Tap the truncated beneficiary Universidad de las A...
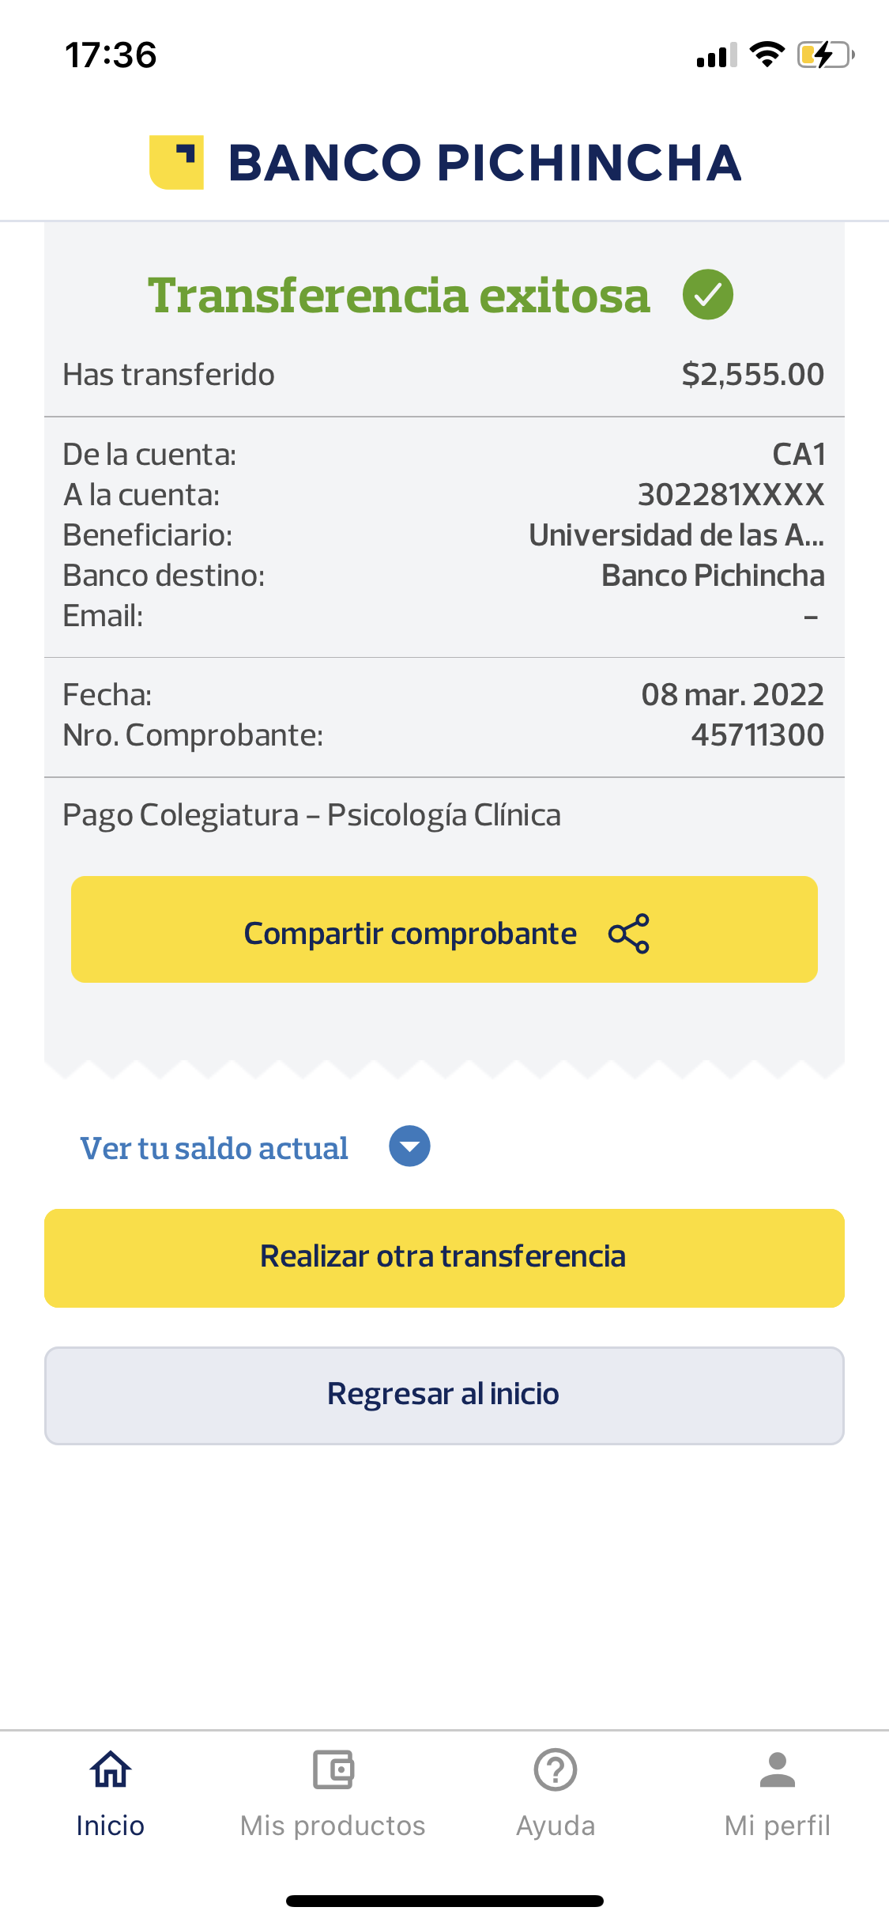The width and height of the screenshot is (889, 1926). (x=676, y=535)
